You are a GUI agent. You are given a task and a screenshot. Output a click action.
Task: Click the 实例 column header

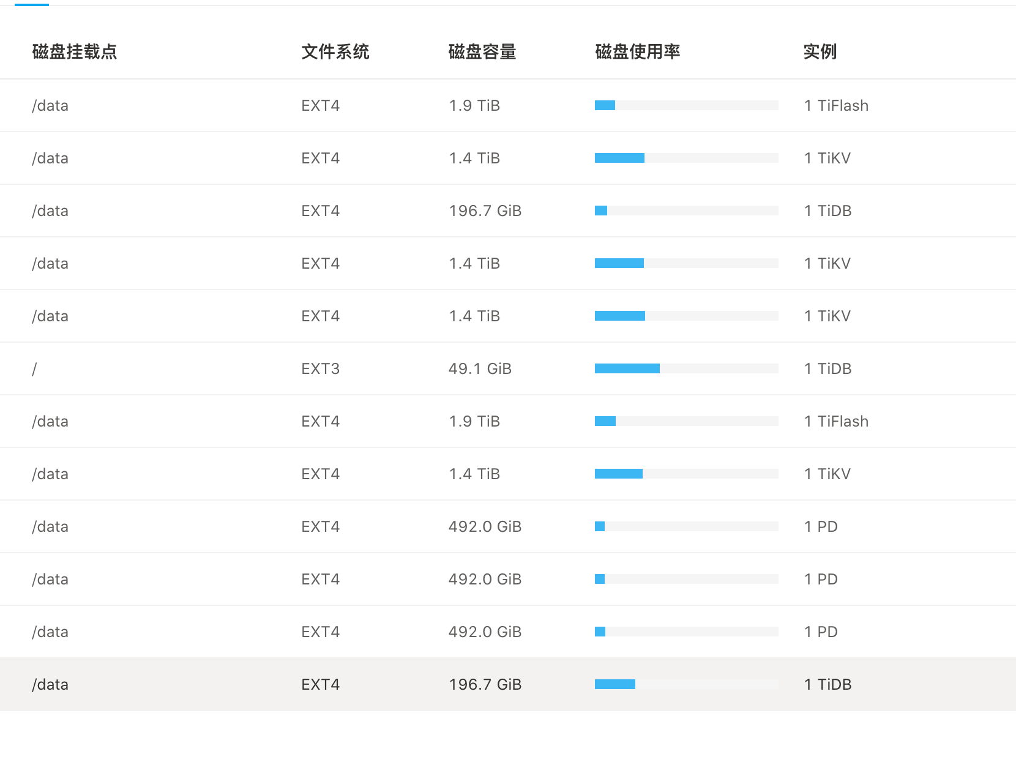(820, 52)
